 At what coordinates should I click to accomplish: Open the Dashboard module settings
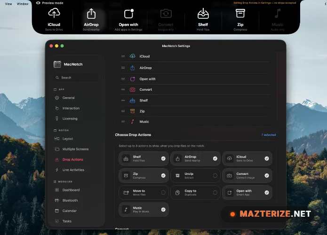pos(71,190)
